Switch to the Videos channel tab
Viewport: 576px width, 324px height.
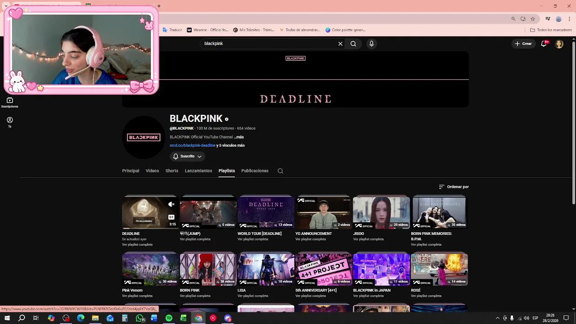(152, 171)
